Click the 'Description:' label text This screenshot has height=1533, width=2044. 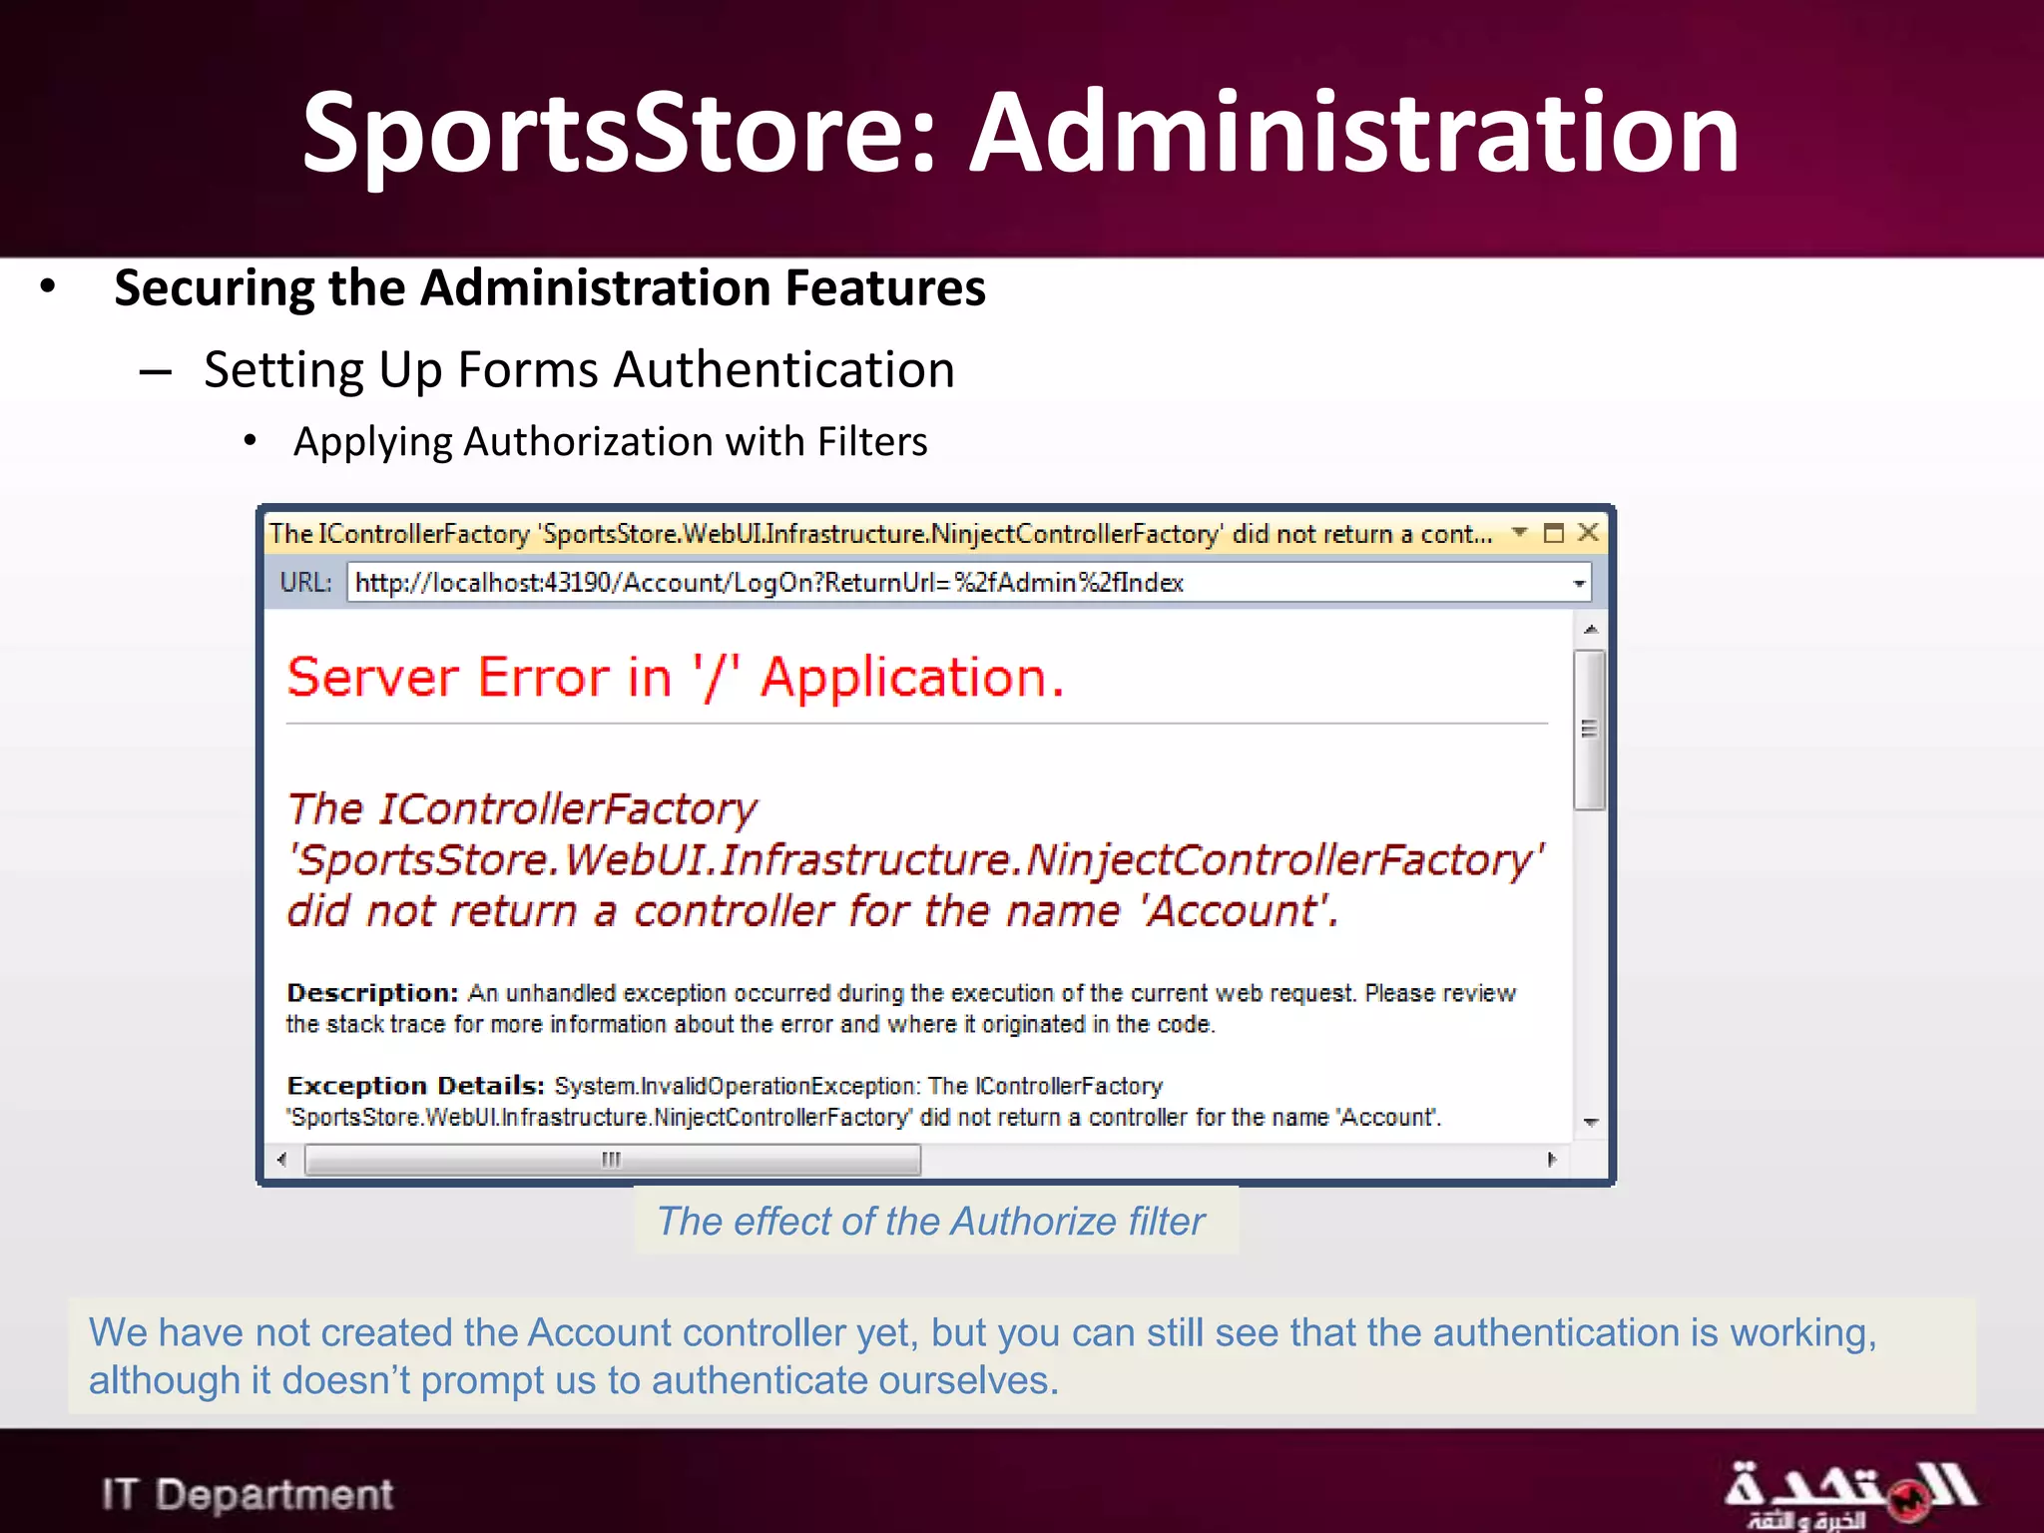pyautogui.click(x=372, y=992)
